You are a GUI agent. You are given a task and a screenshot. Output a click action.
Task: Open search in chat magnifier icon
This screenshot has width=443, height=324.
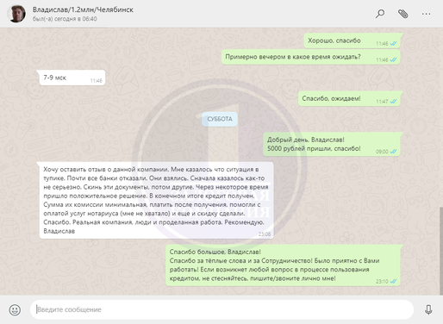click(x=380, y=14)
